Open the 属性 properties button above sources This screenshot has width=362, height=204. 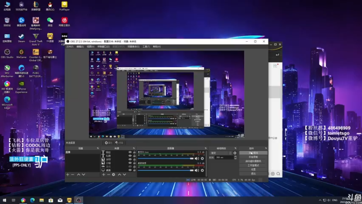coord(109,143)
